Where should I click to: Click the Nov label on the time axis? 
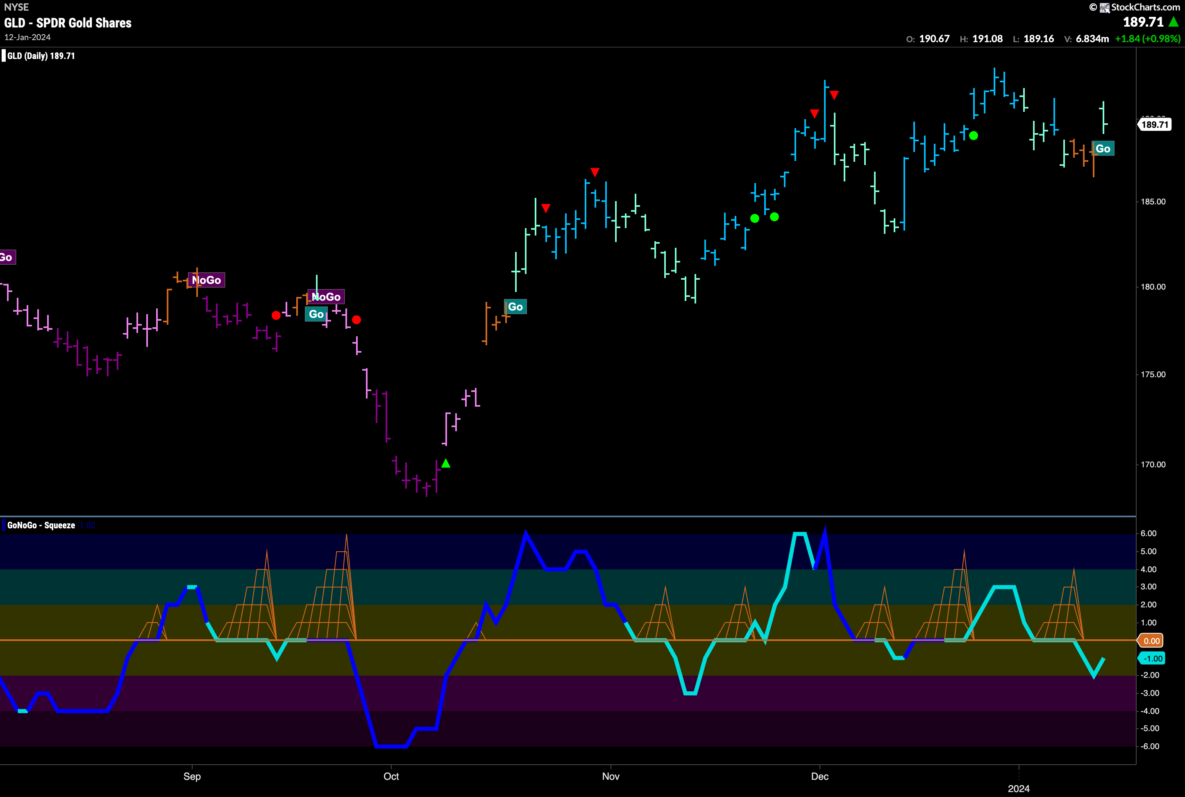[611, 776]
